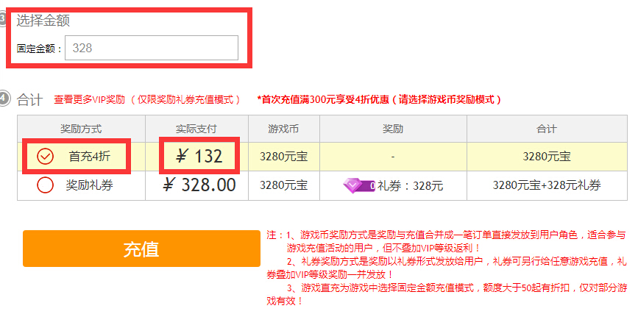Screen dimensions: 638x314
Task: Click the 合计 column header in table
Action: point(547,129)
